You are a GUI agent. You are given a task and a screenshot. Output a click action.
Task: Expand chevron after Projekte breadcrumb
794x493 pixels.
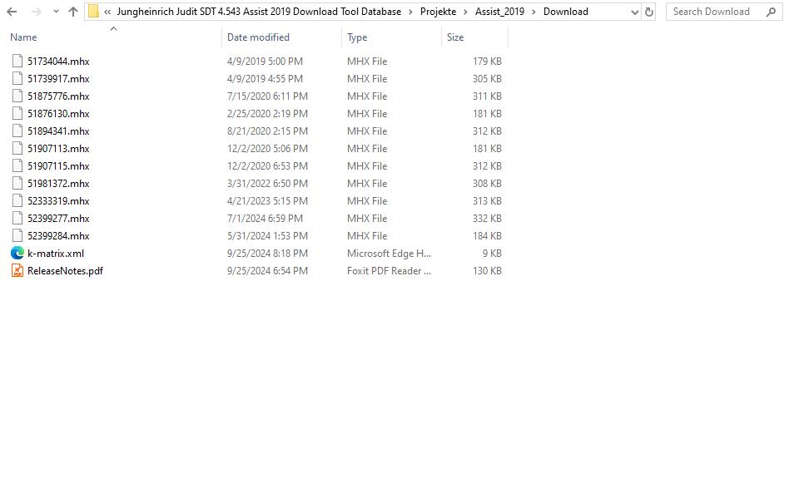pos(465,12)
